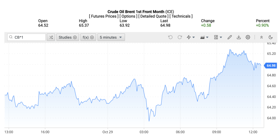Open the Futures Prices link
The height and width of the screenshot is (134, 280).
tap(104, 16)
